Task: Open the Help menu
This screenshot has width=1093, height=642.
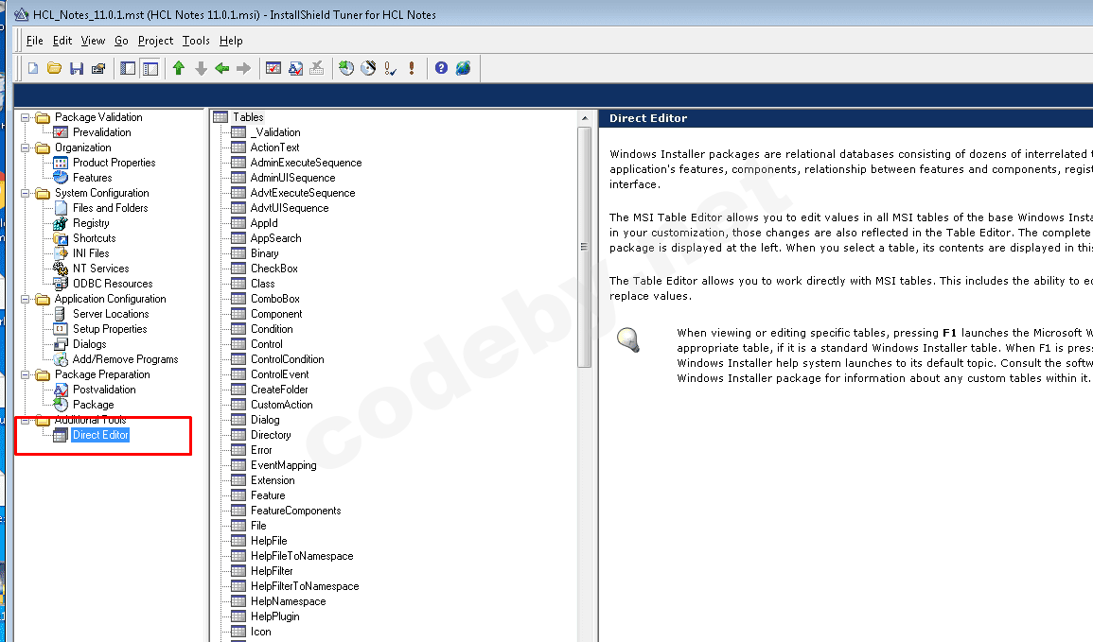Action: tap(231, 41)
